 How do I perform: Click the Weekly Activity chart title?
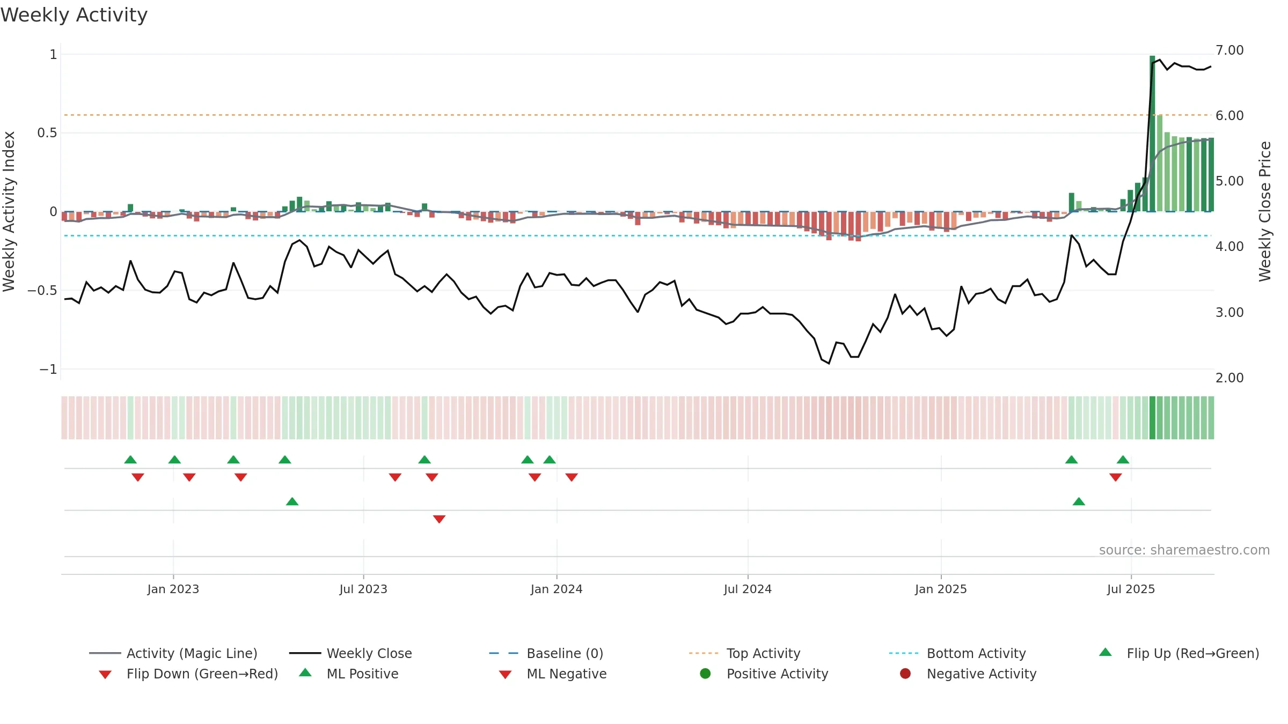coord(74,15)
